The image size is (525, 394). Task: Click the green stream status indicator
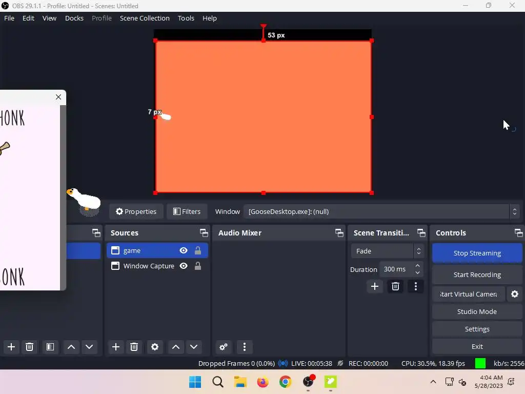pyautogui.click(x=480, y=364)
